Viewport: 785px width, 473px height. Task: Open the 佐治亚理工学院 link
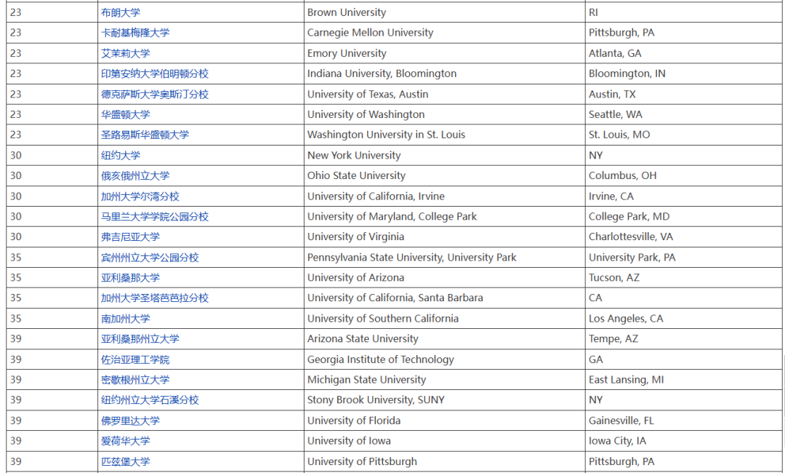tap(135, 359)
